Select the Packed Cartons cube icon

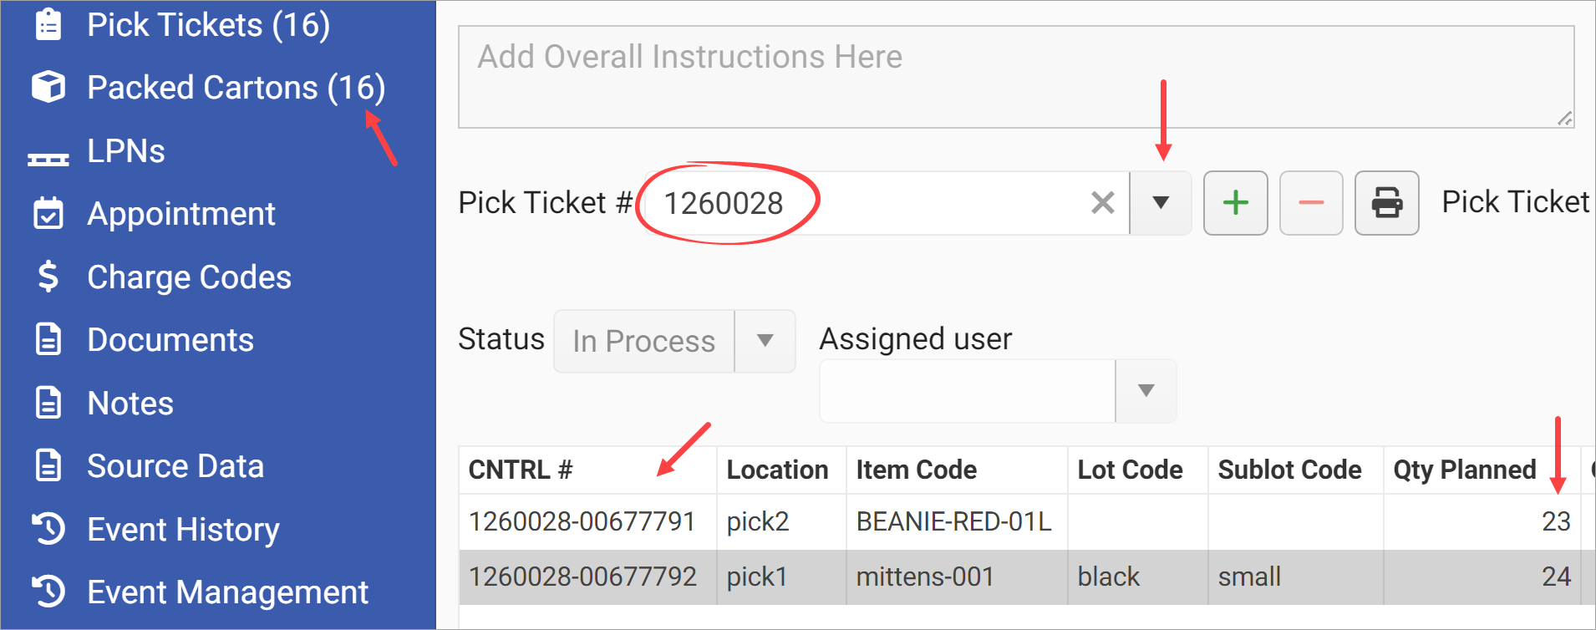(48, 86)
